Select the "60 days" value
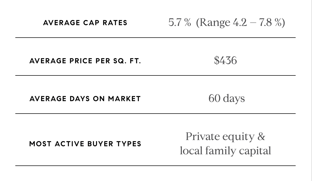Viewport: 312px width, 181px height. [x=226, y=98]
